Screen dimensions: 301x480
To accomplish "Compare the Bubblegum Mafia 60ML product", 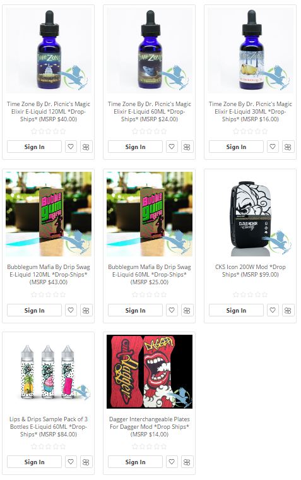I will pyautogui.click(x=187, y=310).
